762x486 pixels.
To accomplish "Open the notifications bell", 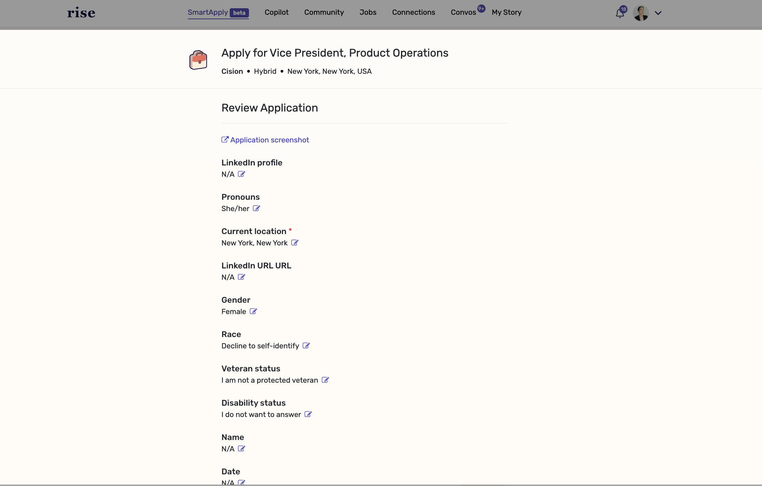I will tap(620, 13).
